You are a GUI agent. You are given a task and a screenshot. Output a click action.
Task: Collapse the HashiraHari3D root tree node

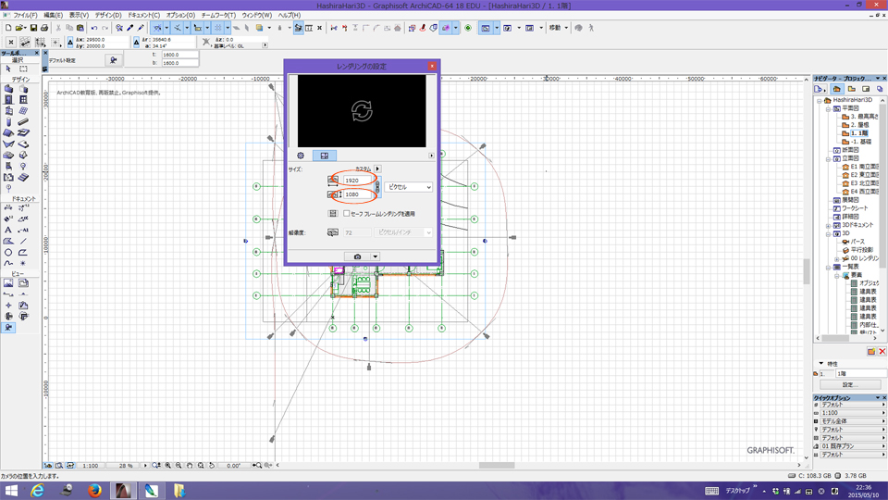820,100
